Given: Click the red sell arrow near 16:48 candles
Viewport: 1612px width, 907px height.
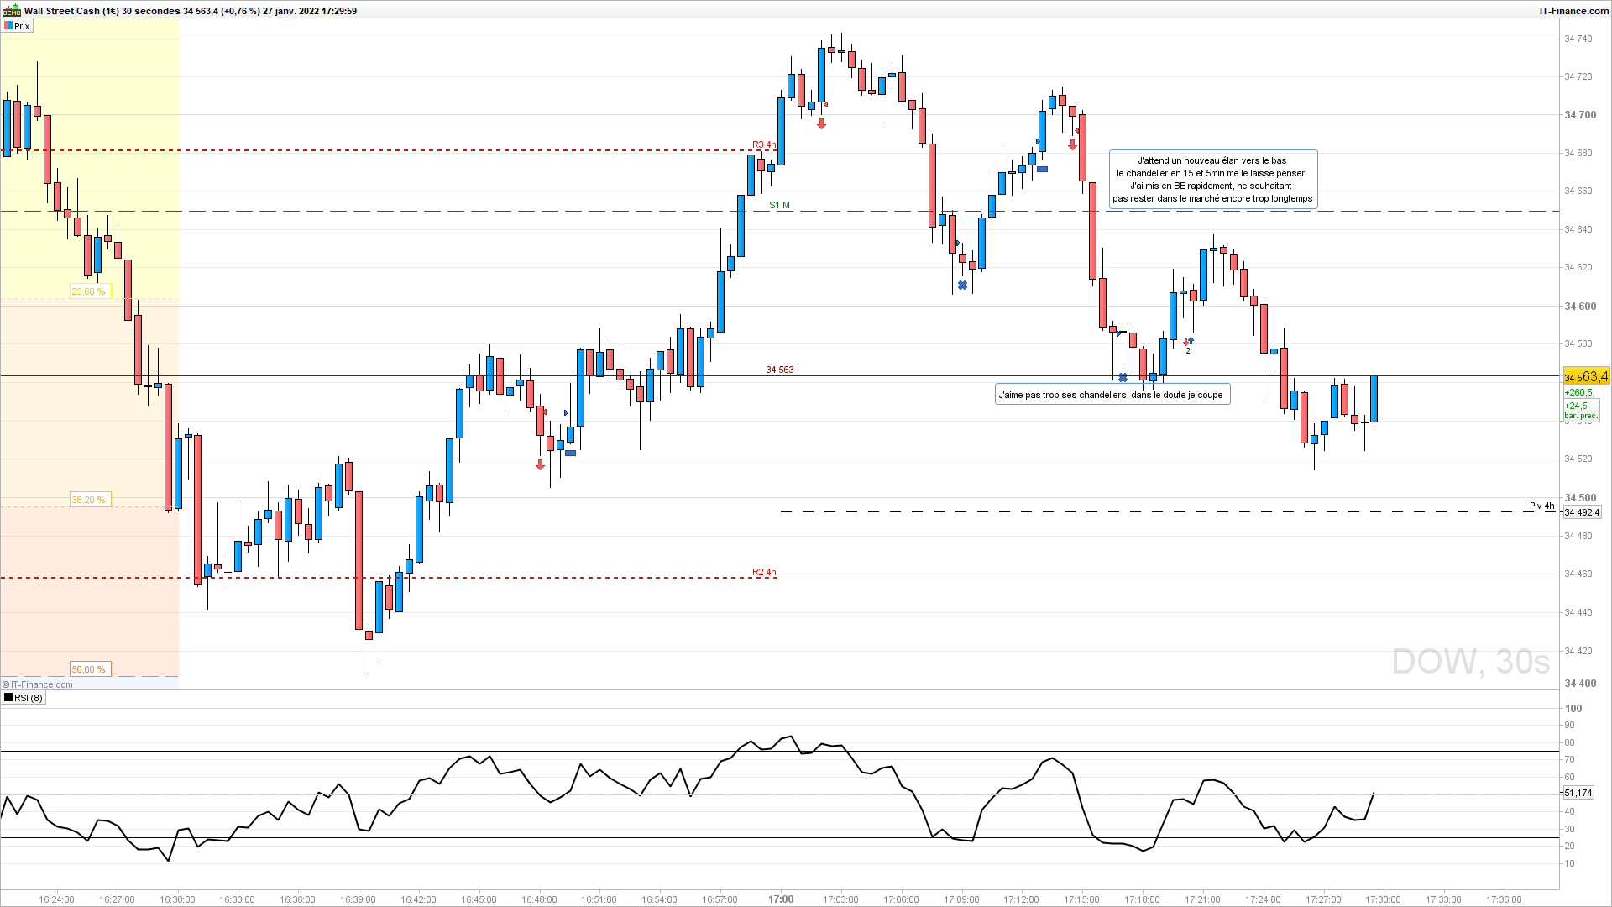Looking at the screenshot, I should pos(540,464).
